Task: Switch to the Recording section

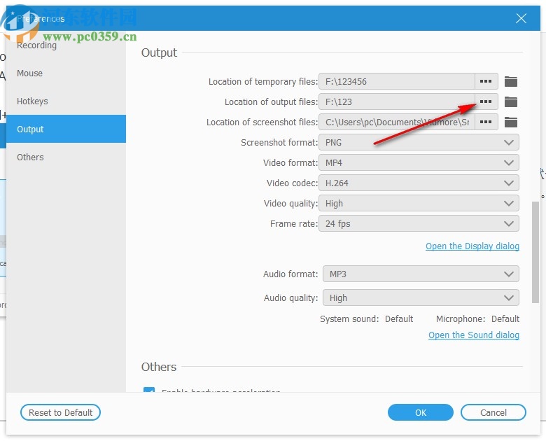Action: tap(66, 45)
